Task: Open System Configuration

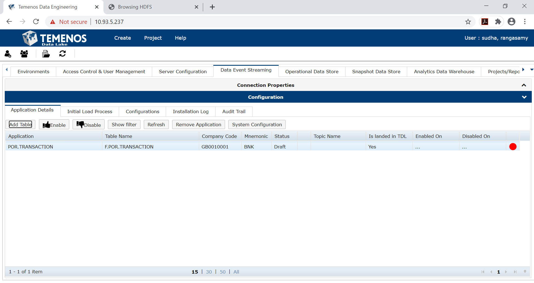Action: point(256,124)
